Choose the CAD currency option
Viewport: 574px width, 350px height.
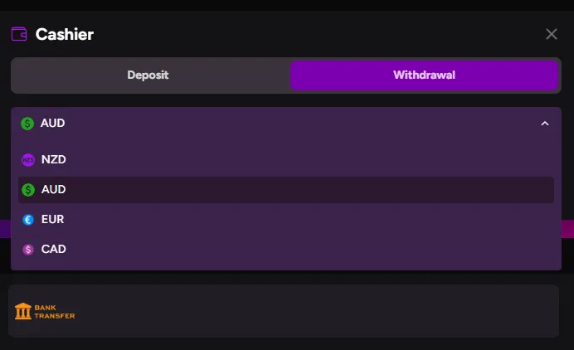pyautogui.click(x=54, y=250)
